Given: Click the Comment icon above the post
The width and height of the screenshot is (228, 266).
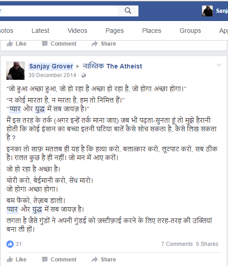Looking at the screenshot, I should click(x=45, y=44).
